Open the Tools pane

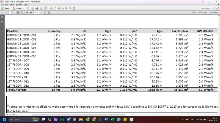tap(194, 13)
